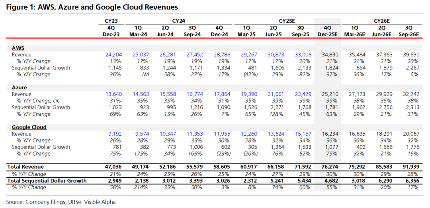Click Google Cloud revenue estimate 20,067
This screenshot has width=430, height=208.
[411, 134]
